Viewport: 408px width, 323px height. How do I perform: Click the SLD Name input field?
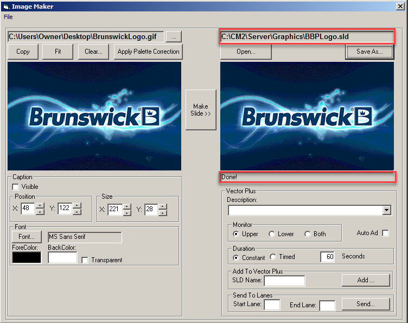tap(284, 281)
